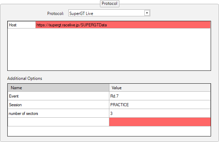The height and width of the screenshot is (142, 219).
Task: Edit the number of sectors value 3
Action: pos(160,114)
